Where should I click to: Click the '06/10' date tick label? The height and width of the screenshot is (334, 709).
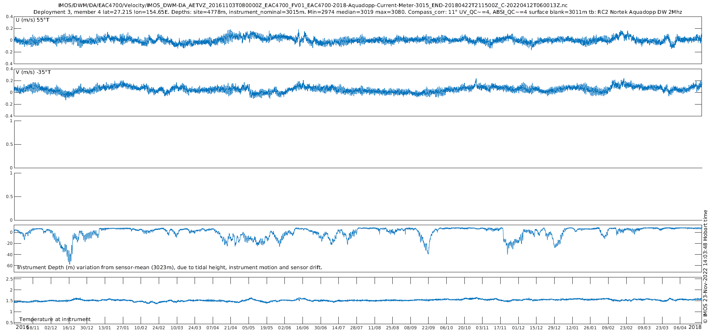[x=447, y=328]
